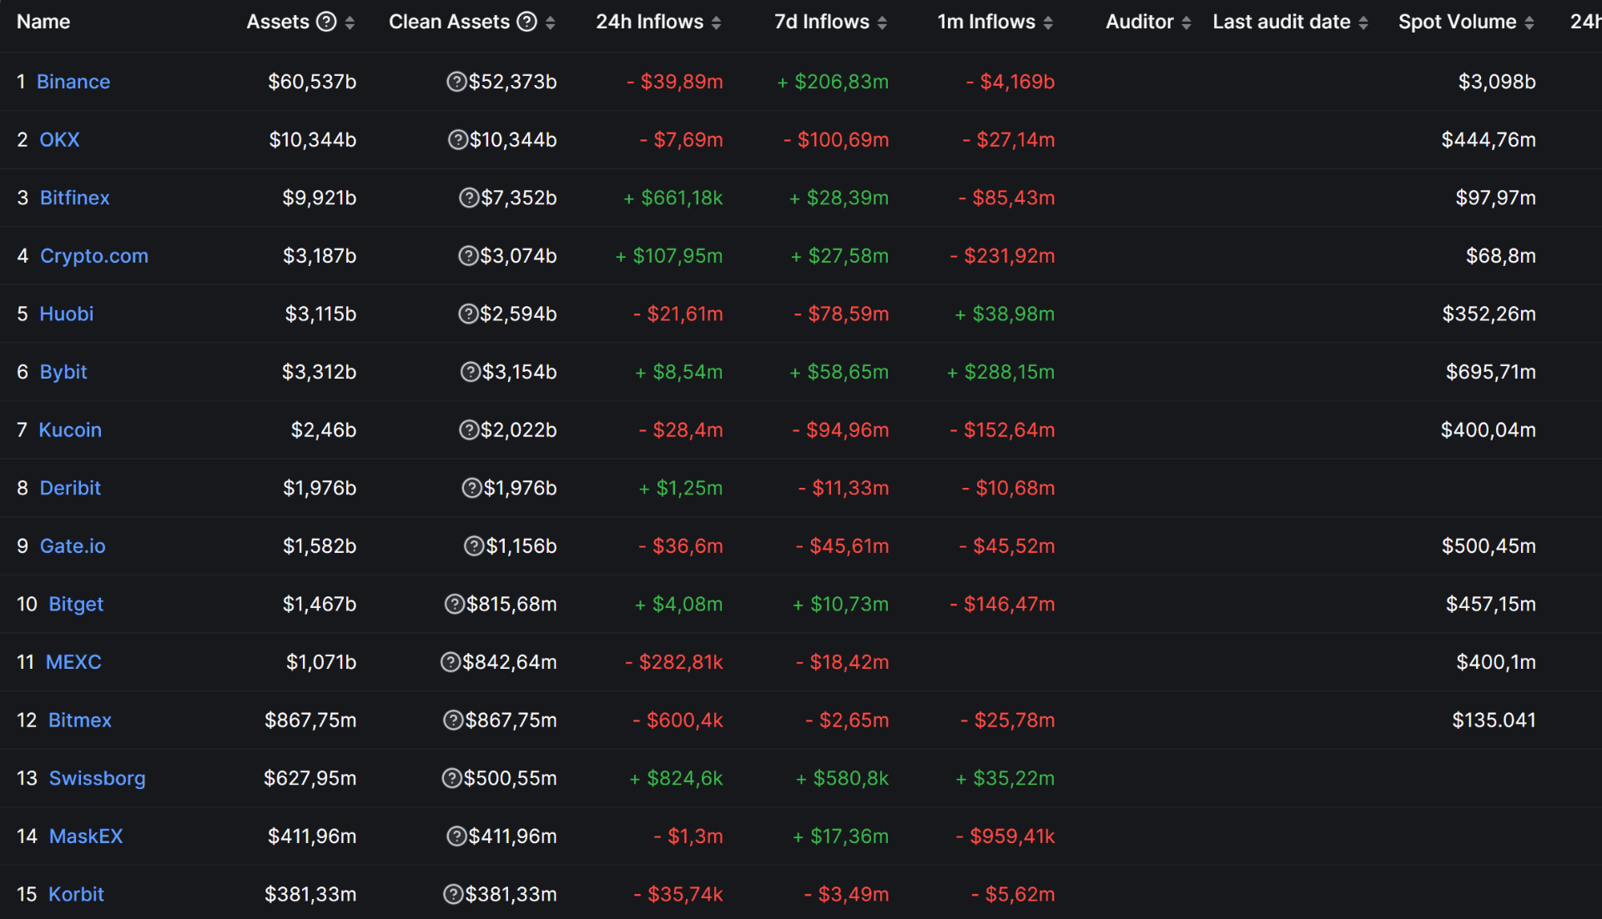
Task: Click Binance spot volume $3,098b
Action: pyautogui.click(x=1497, y=82)
